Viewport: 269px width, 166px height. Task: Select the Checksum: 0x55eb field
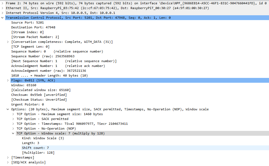tap(39, 95)
